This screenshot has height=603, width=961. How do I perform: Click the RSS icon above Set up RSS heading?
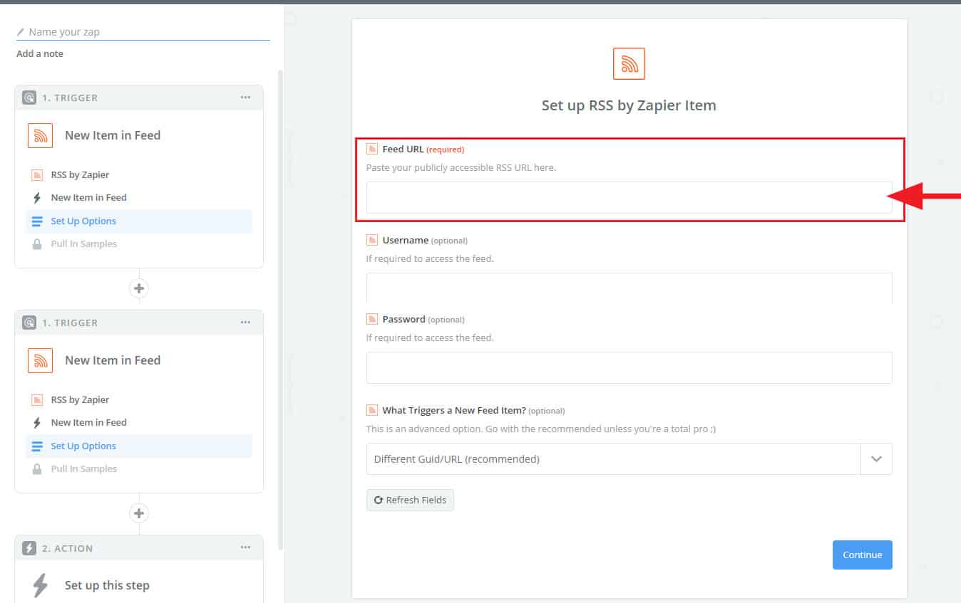tap(629, 64)
